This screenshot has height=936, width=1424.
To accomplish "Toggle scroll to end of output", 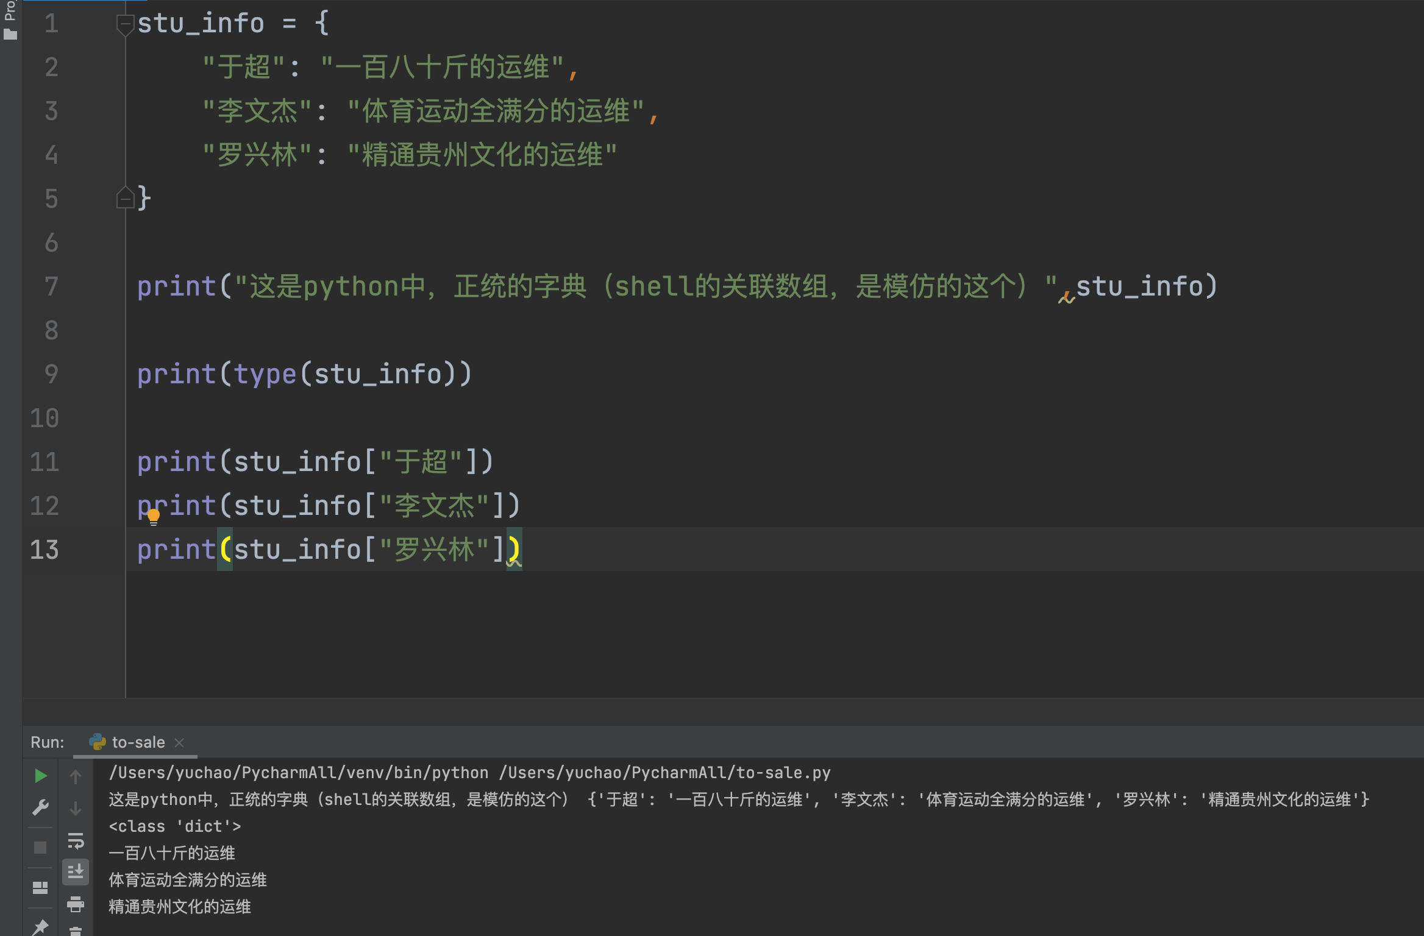I will (76, 872).
